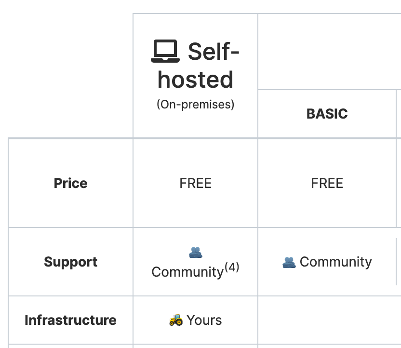Screen dimensions: 401x348
Task: Click the Yours text in Infrastructure row
Action: pyautogui.click(x=204, y=320)
